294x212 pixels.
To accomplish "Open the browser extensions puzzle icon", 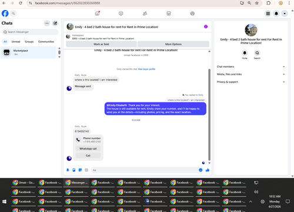I will tap(269, 3).
